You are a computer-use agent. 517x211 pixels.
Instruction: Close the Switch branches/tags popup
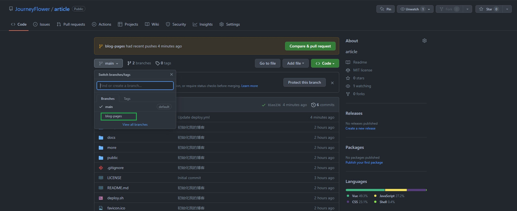pyautogui.click(x=172, y=74)
